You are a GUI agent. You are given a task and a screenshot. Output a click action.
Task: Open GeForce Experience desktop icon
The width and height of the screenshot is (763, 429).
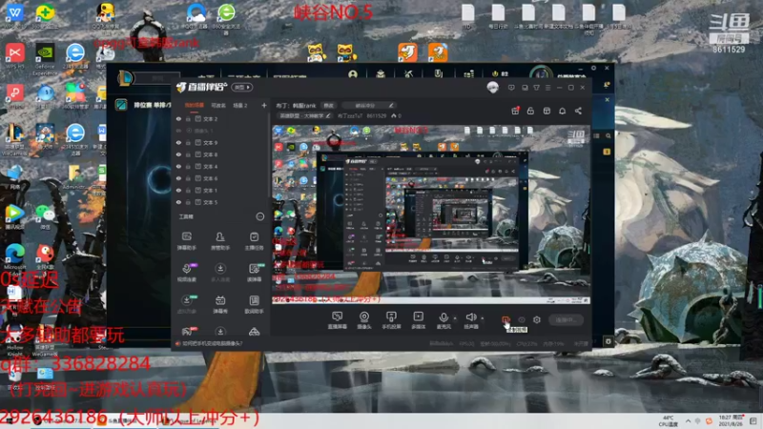pyautogui.click(x=45, y=58)
